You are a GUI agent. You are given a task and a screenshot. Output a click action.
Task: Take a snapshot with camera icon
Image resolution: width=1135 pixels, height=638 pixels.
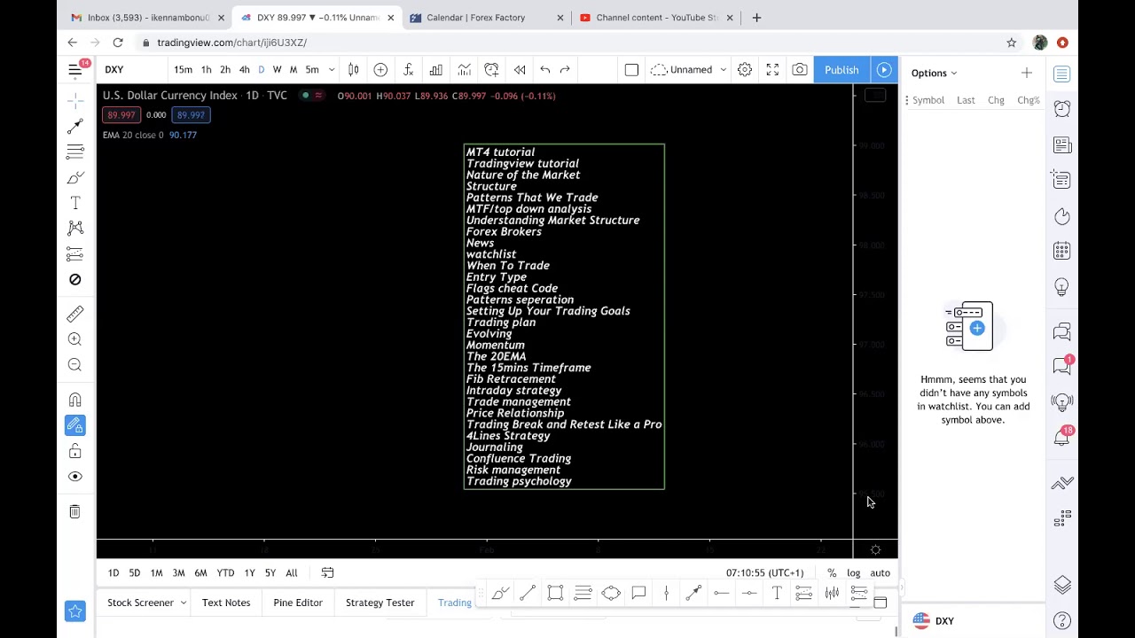(800, 70)
